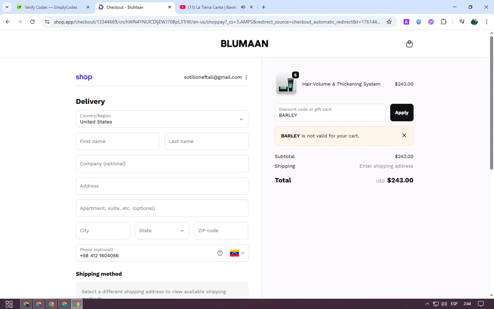The image size is (494, 309).
Task: View site information icon in address bar
Action: (x=47, y=22)
